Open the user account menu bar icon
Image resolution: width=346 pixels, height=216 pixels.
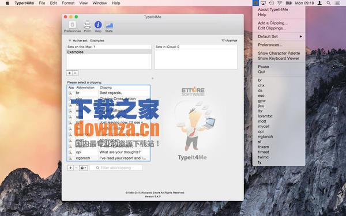point(319,3)
